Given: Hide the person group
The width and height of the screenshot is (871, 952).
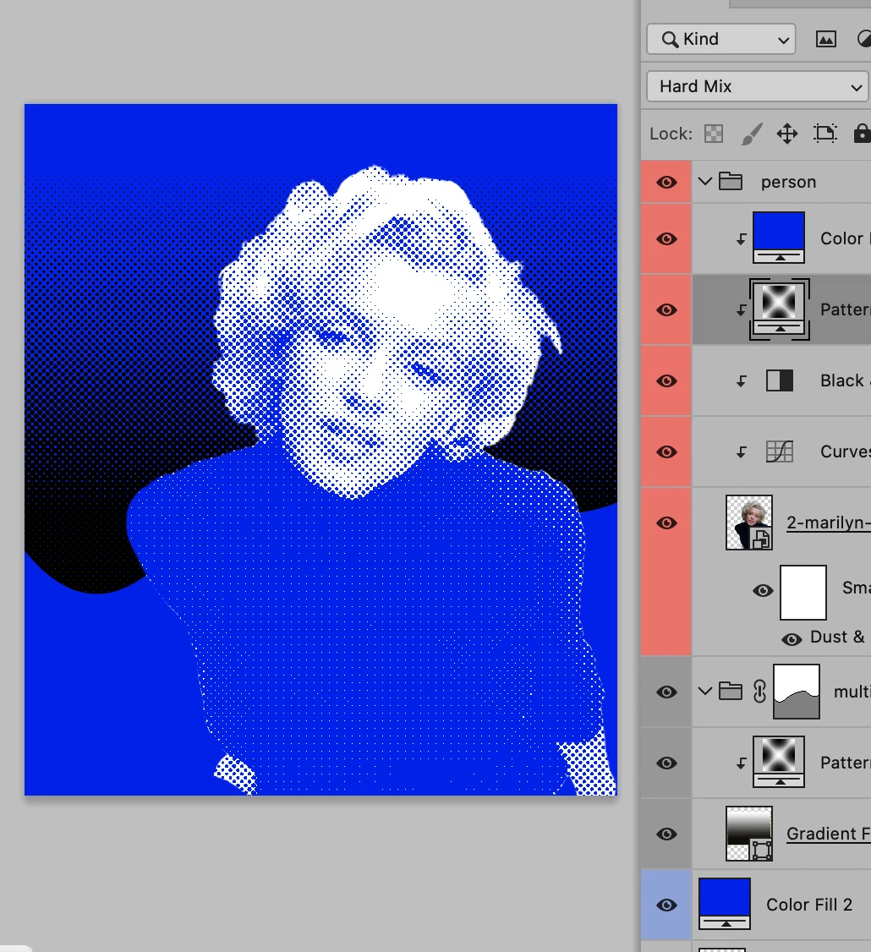Looking at the screenshot, I should [666, 182].
